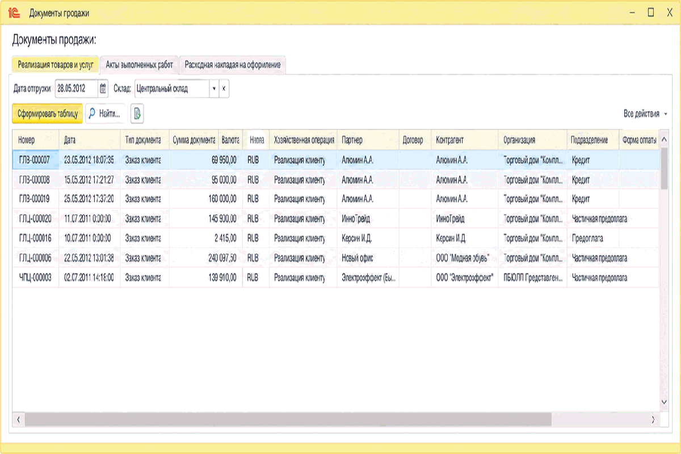681x454 pixels.
Task: Click the Тип документа column header
Action: pyautogui.click(x=145, y=140)
